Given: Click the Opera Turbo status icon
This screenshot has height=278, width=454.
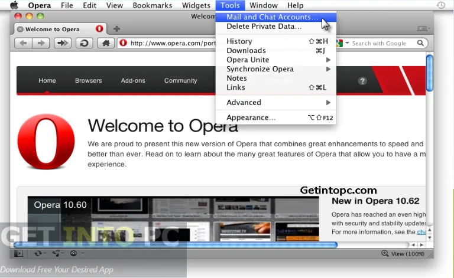Looking at the screenshot, I should click(x=73, y=253).
